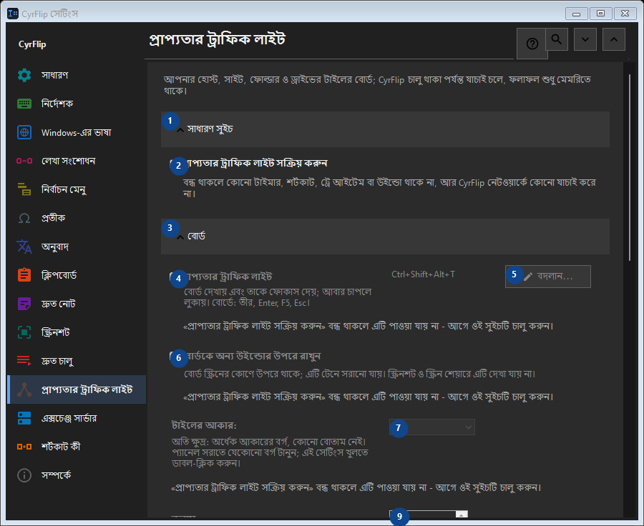Open the Windows-এর ভাষা globe icon
The width and height of the screenshot is (644, 526).
(x=24, y=132)
